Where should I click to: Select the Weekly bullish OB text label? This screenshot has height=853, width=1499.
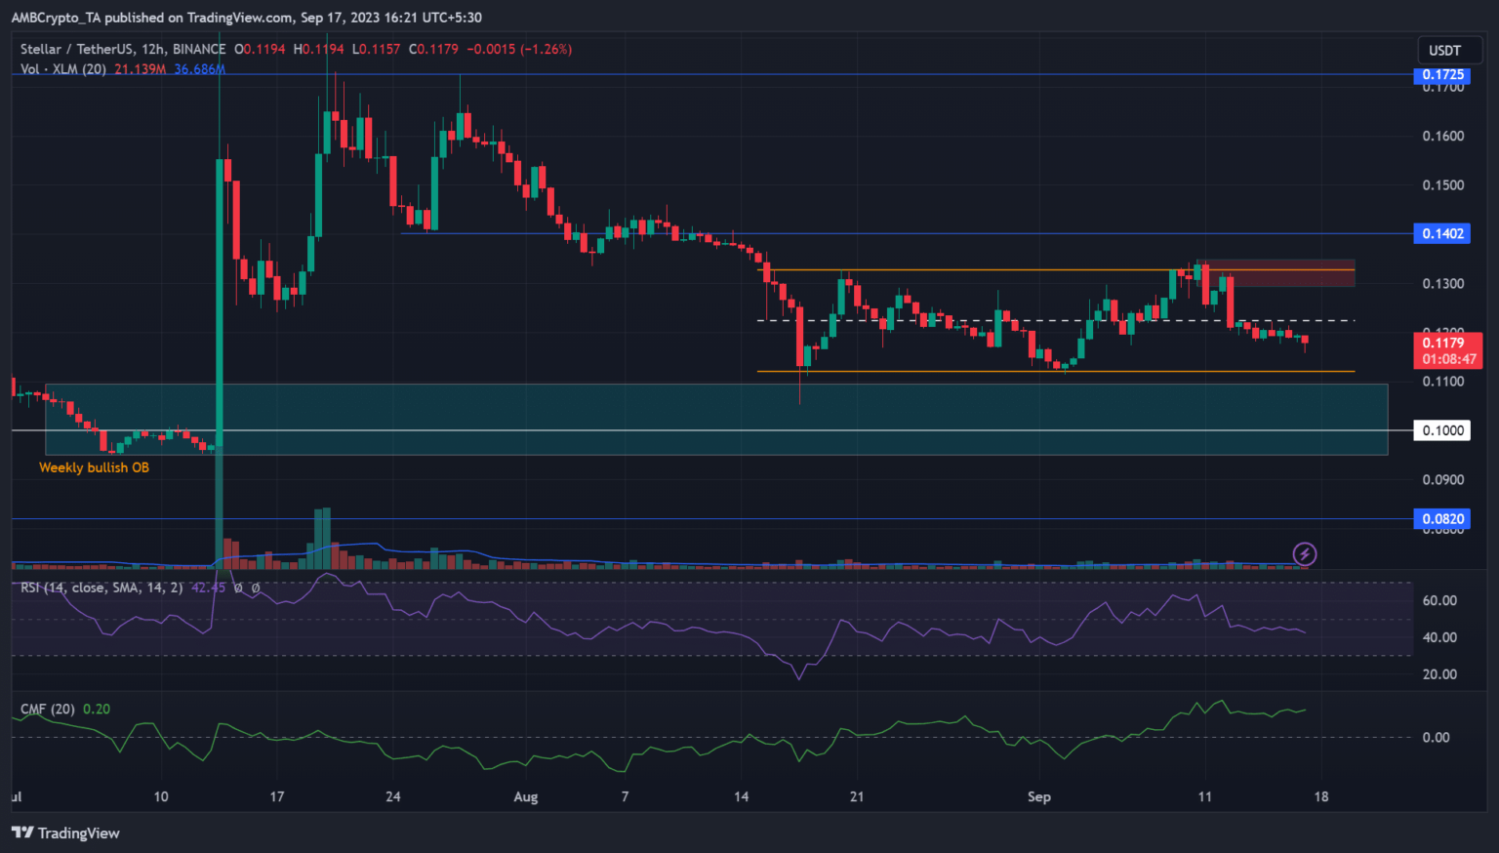pos(94,467)
